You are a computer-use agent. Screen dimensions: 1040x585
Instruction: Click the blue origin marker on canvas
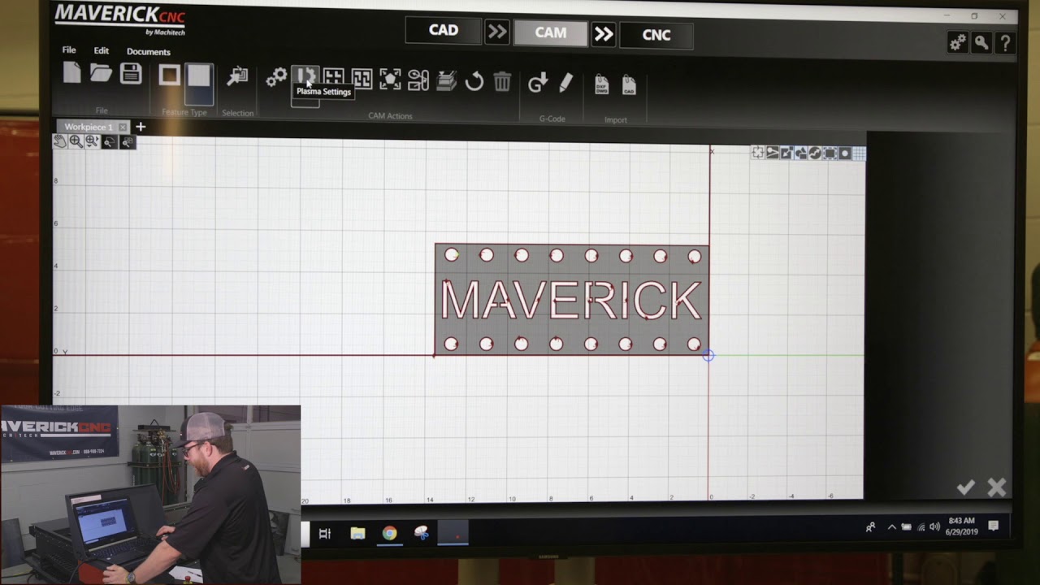click(x=708, y=355)
